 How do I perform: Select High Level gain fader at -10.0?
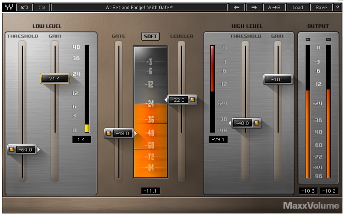pos(278,79)
